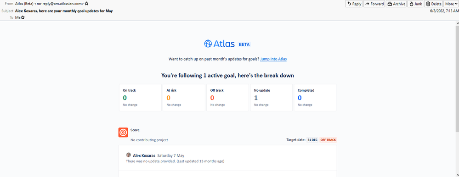Delete this message
Screen dimensions: 459x177
pos(433,4)
